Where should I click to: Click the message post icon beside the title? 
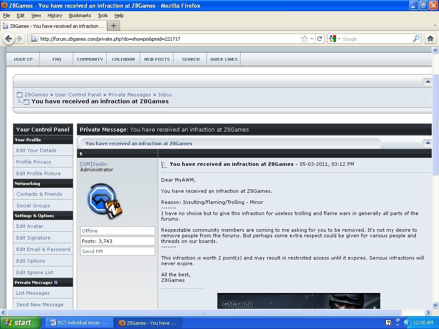[164, 164]
